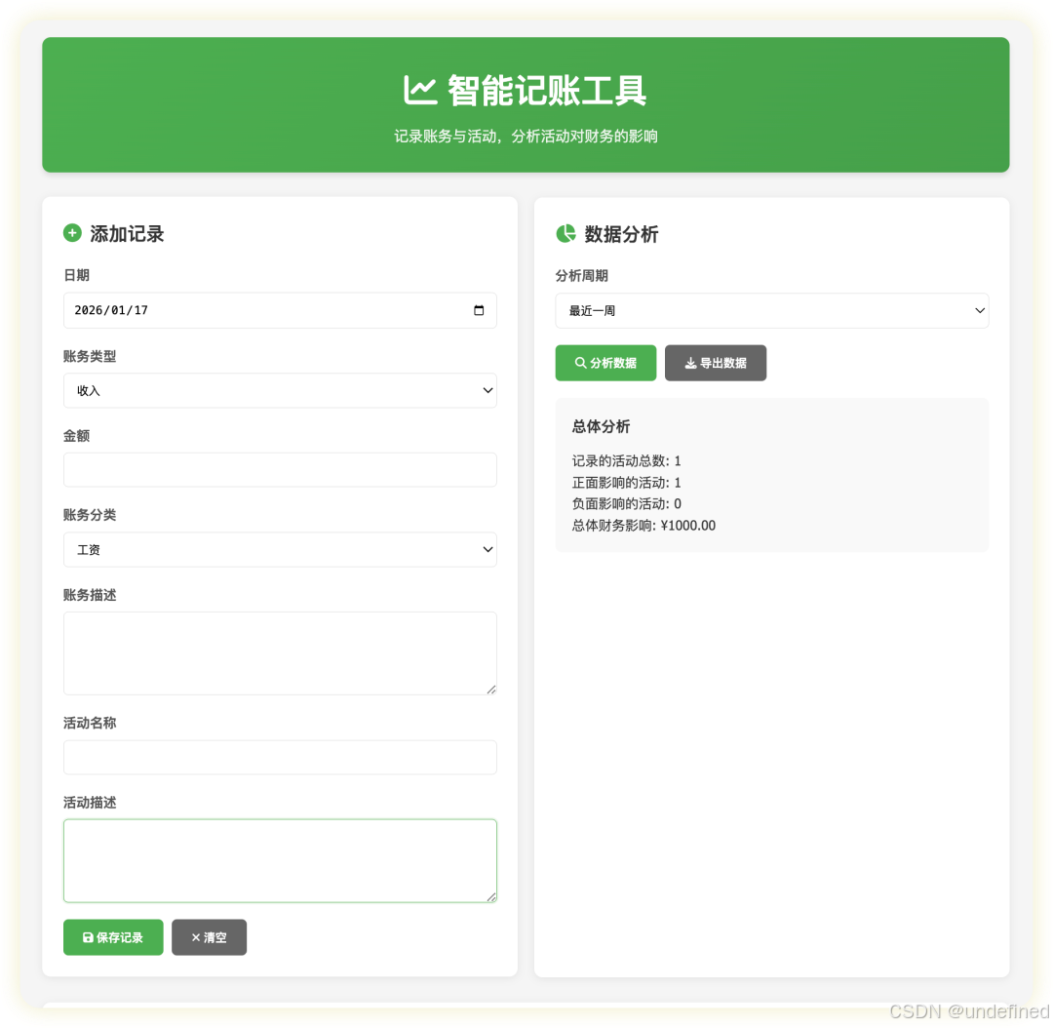Click the text 记录的活动总数: 1

pyautogui.click(x=626, y=461)
